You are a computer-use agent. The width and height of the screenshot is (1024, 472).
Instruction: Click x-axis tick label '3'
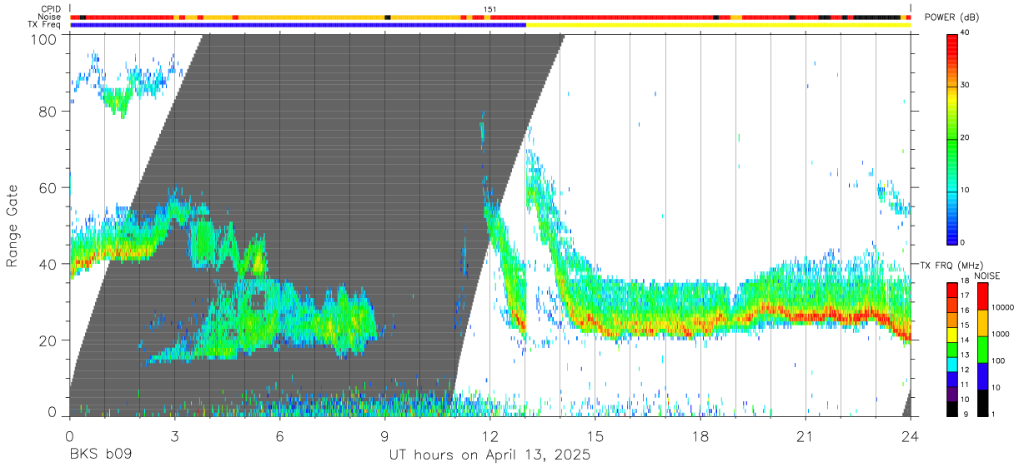[x=174, y=436]
